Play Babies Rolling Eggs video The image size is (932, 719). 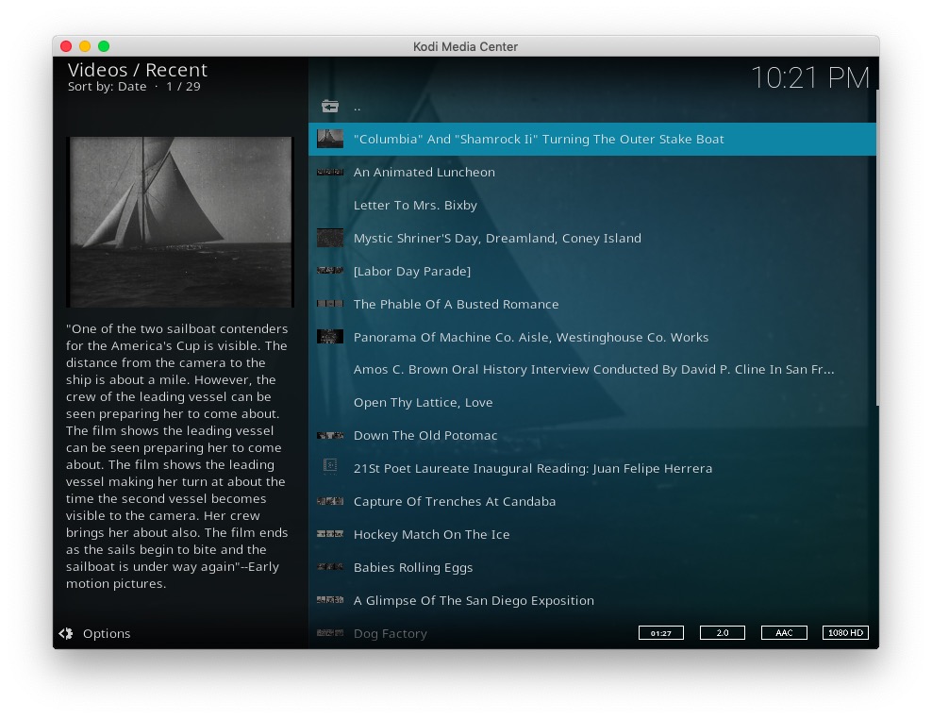pyautogui.click(x=413, y=568)
